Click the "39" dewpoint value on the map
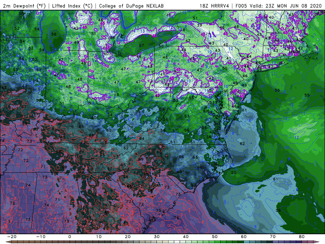 click(x=199, y=25)
